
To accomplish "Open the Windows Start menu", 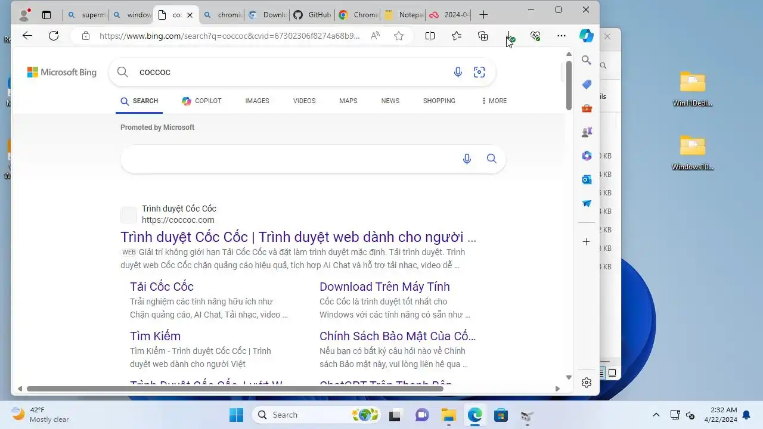I will (237, 415).
